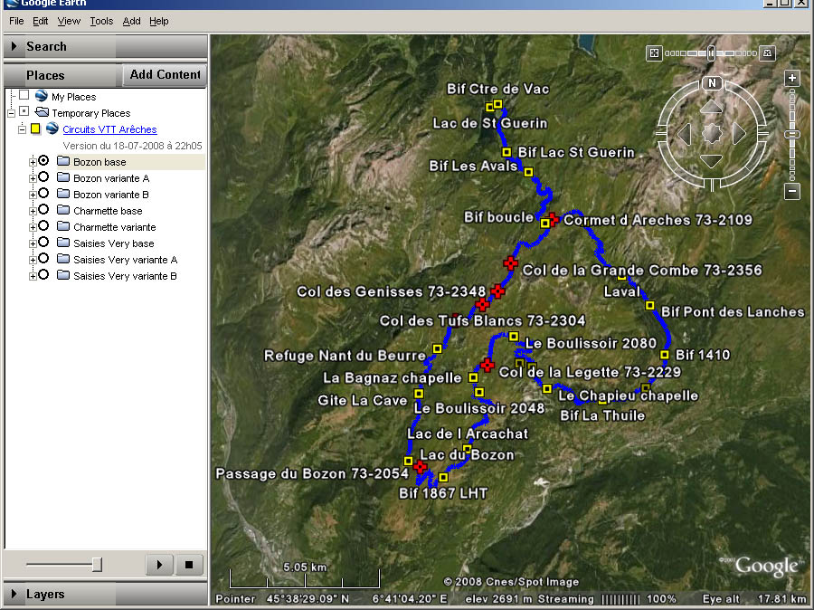This screenshot has height=610, width=814.
Task: Open the Circuits VTT Arêches link
Action: [x=109, y=129]
